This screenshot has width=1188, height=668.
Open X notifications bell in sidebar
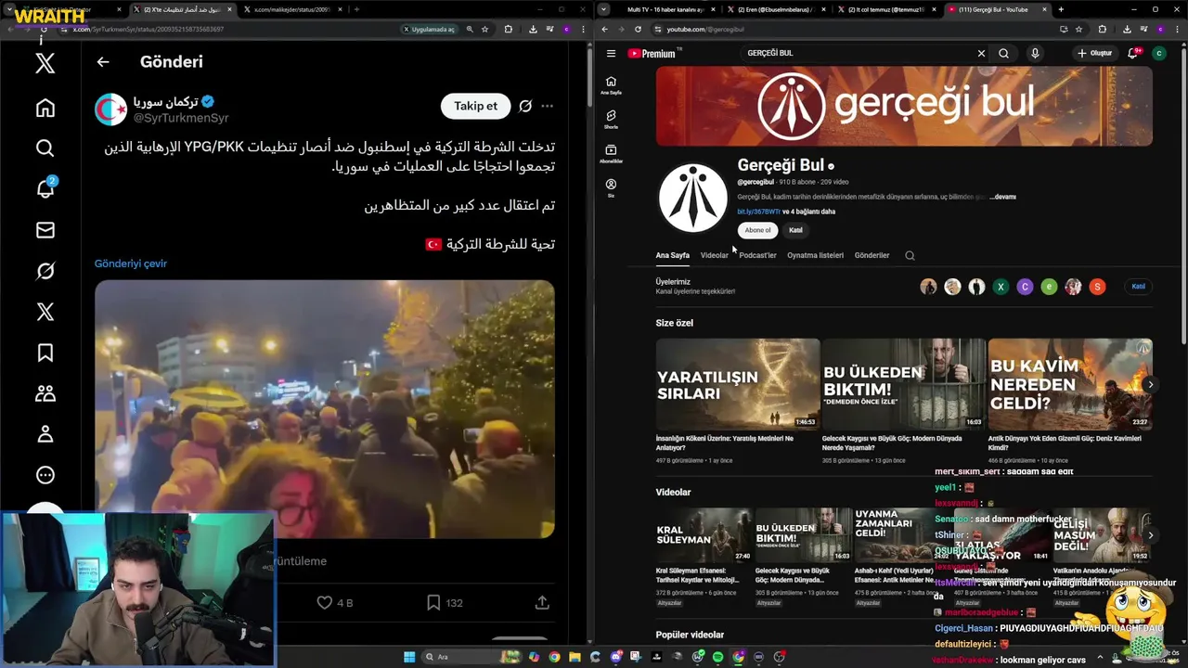click(45, 188)
